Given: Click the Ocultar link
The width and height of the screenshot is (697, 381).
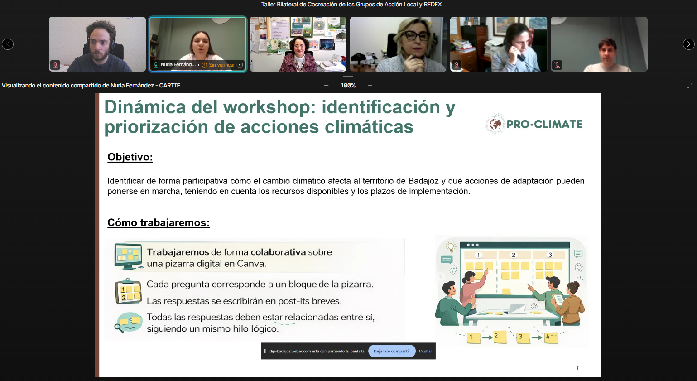Looking at the screenshot, I should pyautogui.click(x=425, y=351).
